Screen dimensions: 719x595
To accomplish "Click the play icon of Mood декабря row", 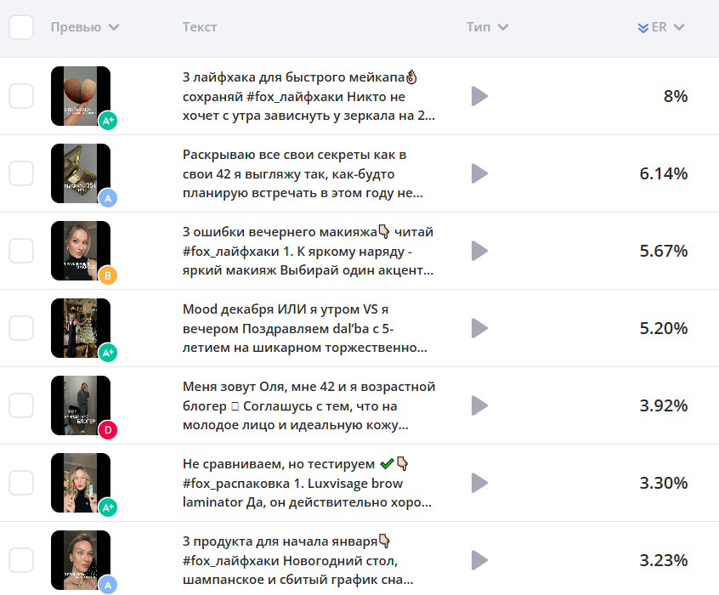I will click(x=479, y=328).
